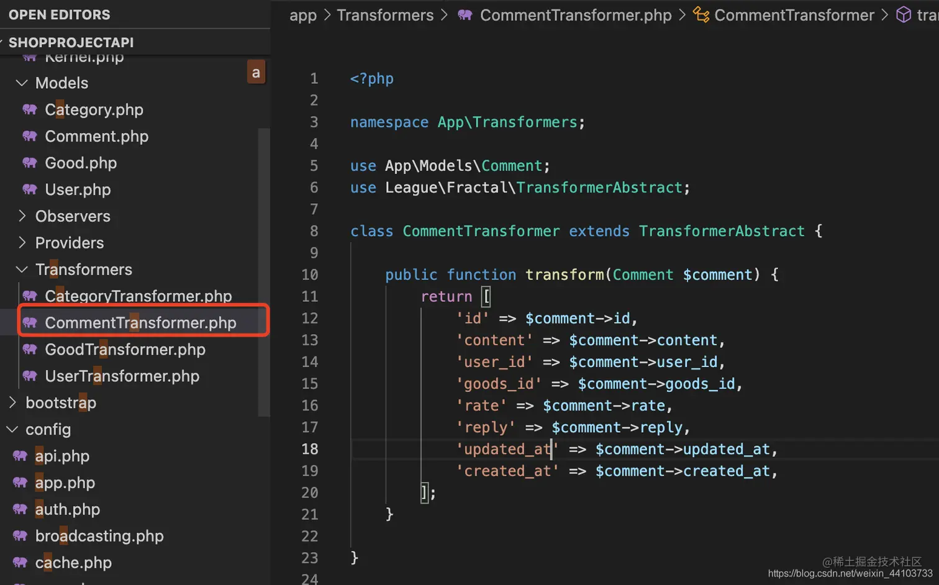Open app.php config file

pyautogui.click(x=65, y=483)
